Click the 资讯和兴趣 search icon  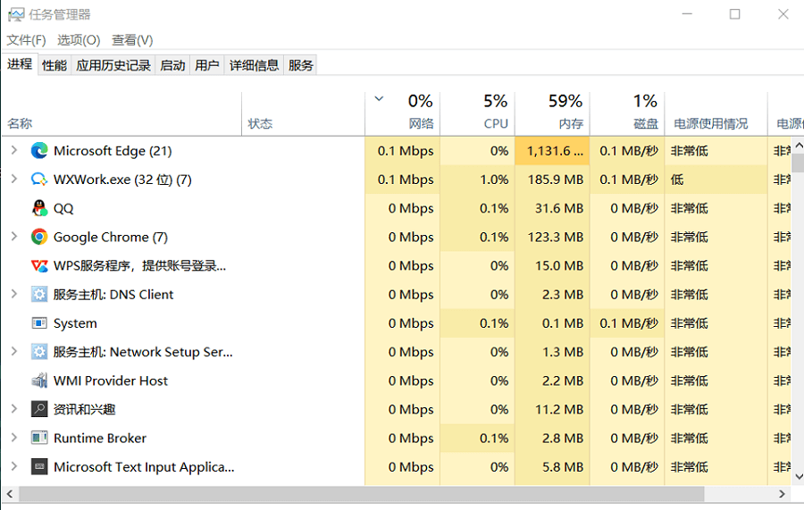coord(39,409)
